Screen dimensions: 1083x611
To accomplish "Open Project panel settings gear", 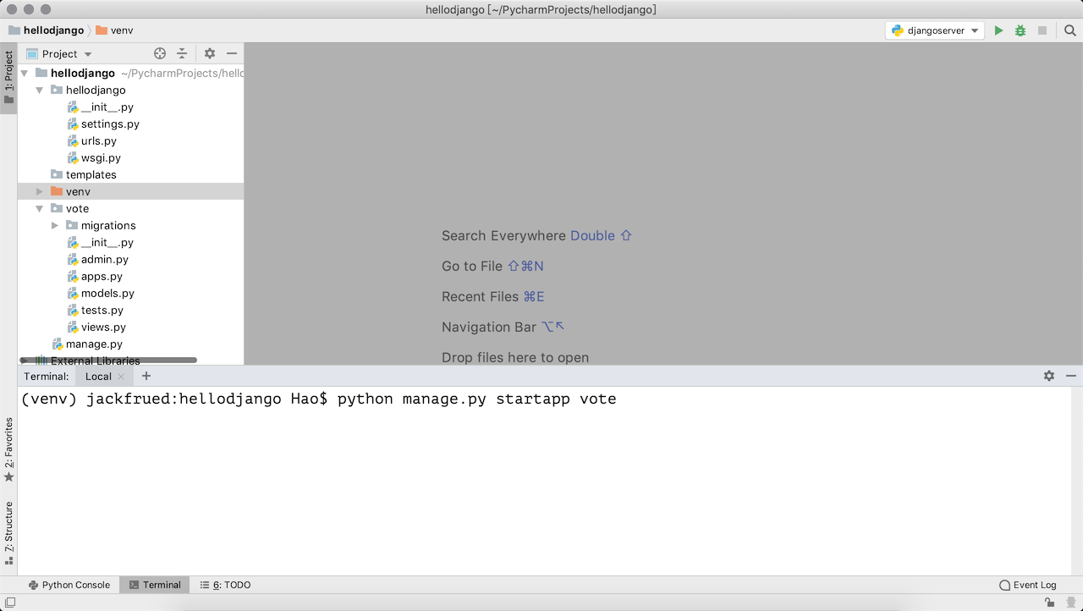I will [x=210, y=53].
